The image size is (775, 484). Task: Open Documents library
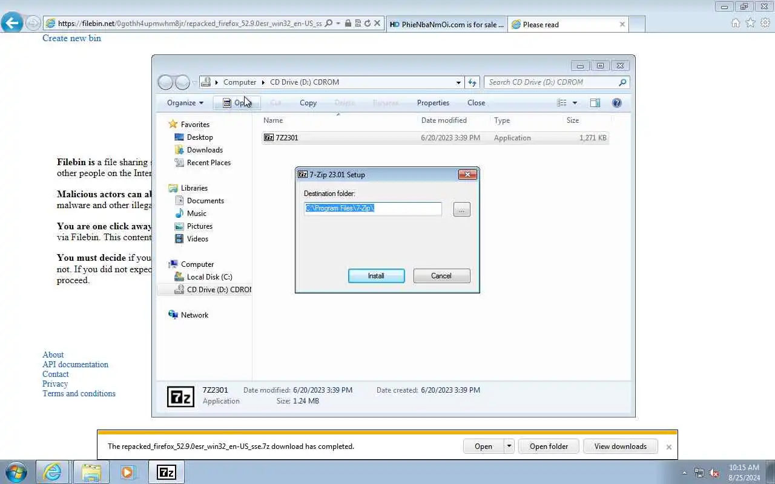(205, 201)
